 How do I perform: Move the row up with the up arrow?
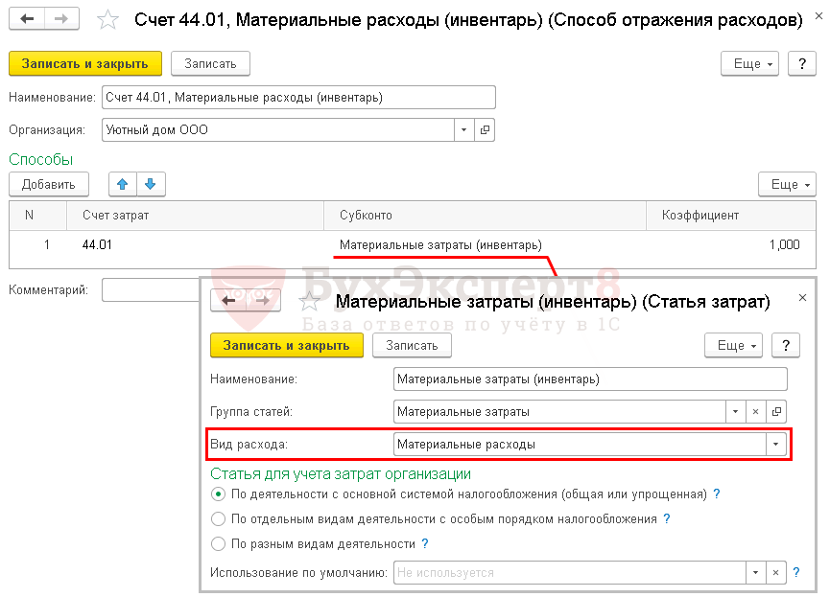tap(122, 184)
